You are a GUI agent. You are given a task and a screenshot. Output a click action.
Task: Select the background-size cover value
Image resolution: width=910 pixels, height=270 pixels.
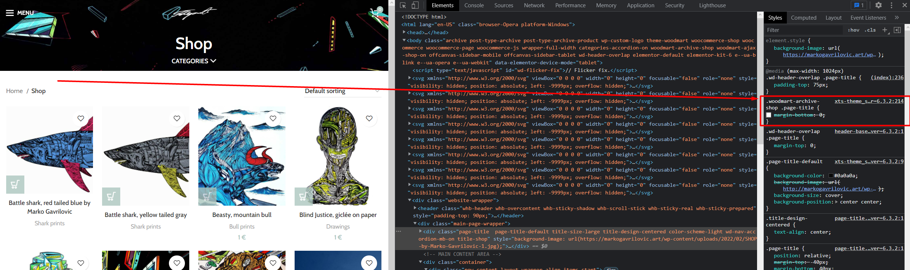coord(832,196)
